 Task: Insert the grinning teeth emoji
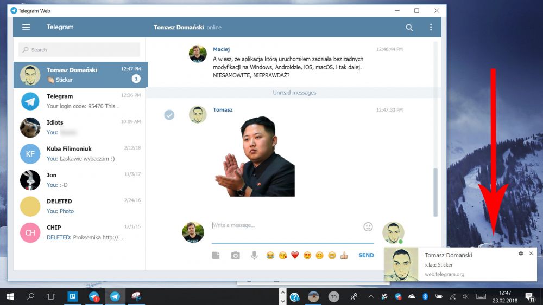pos(332,255)
